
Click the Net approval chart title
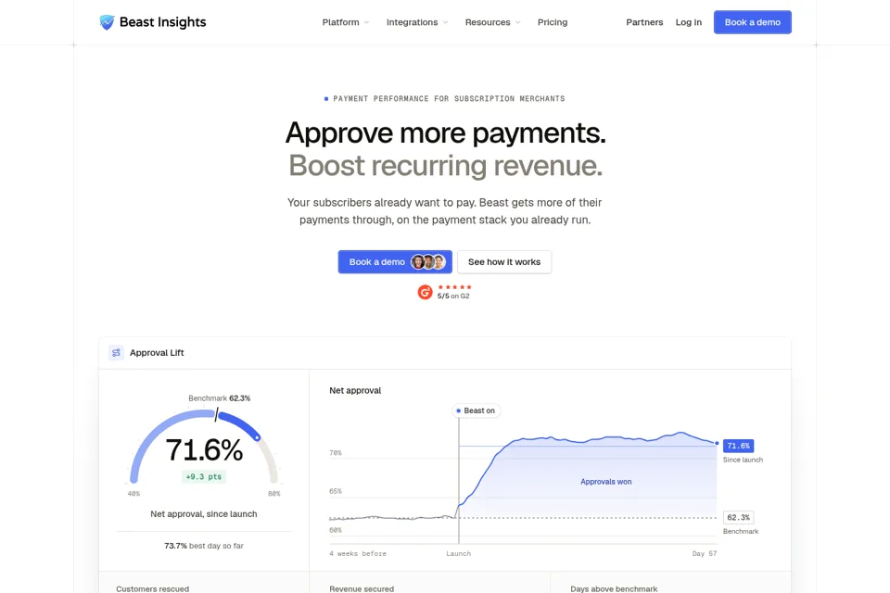pos(355,390)
